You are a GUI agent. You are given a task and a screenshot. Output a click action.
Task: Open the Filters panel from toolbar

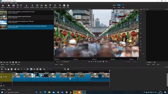[50, 6]
